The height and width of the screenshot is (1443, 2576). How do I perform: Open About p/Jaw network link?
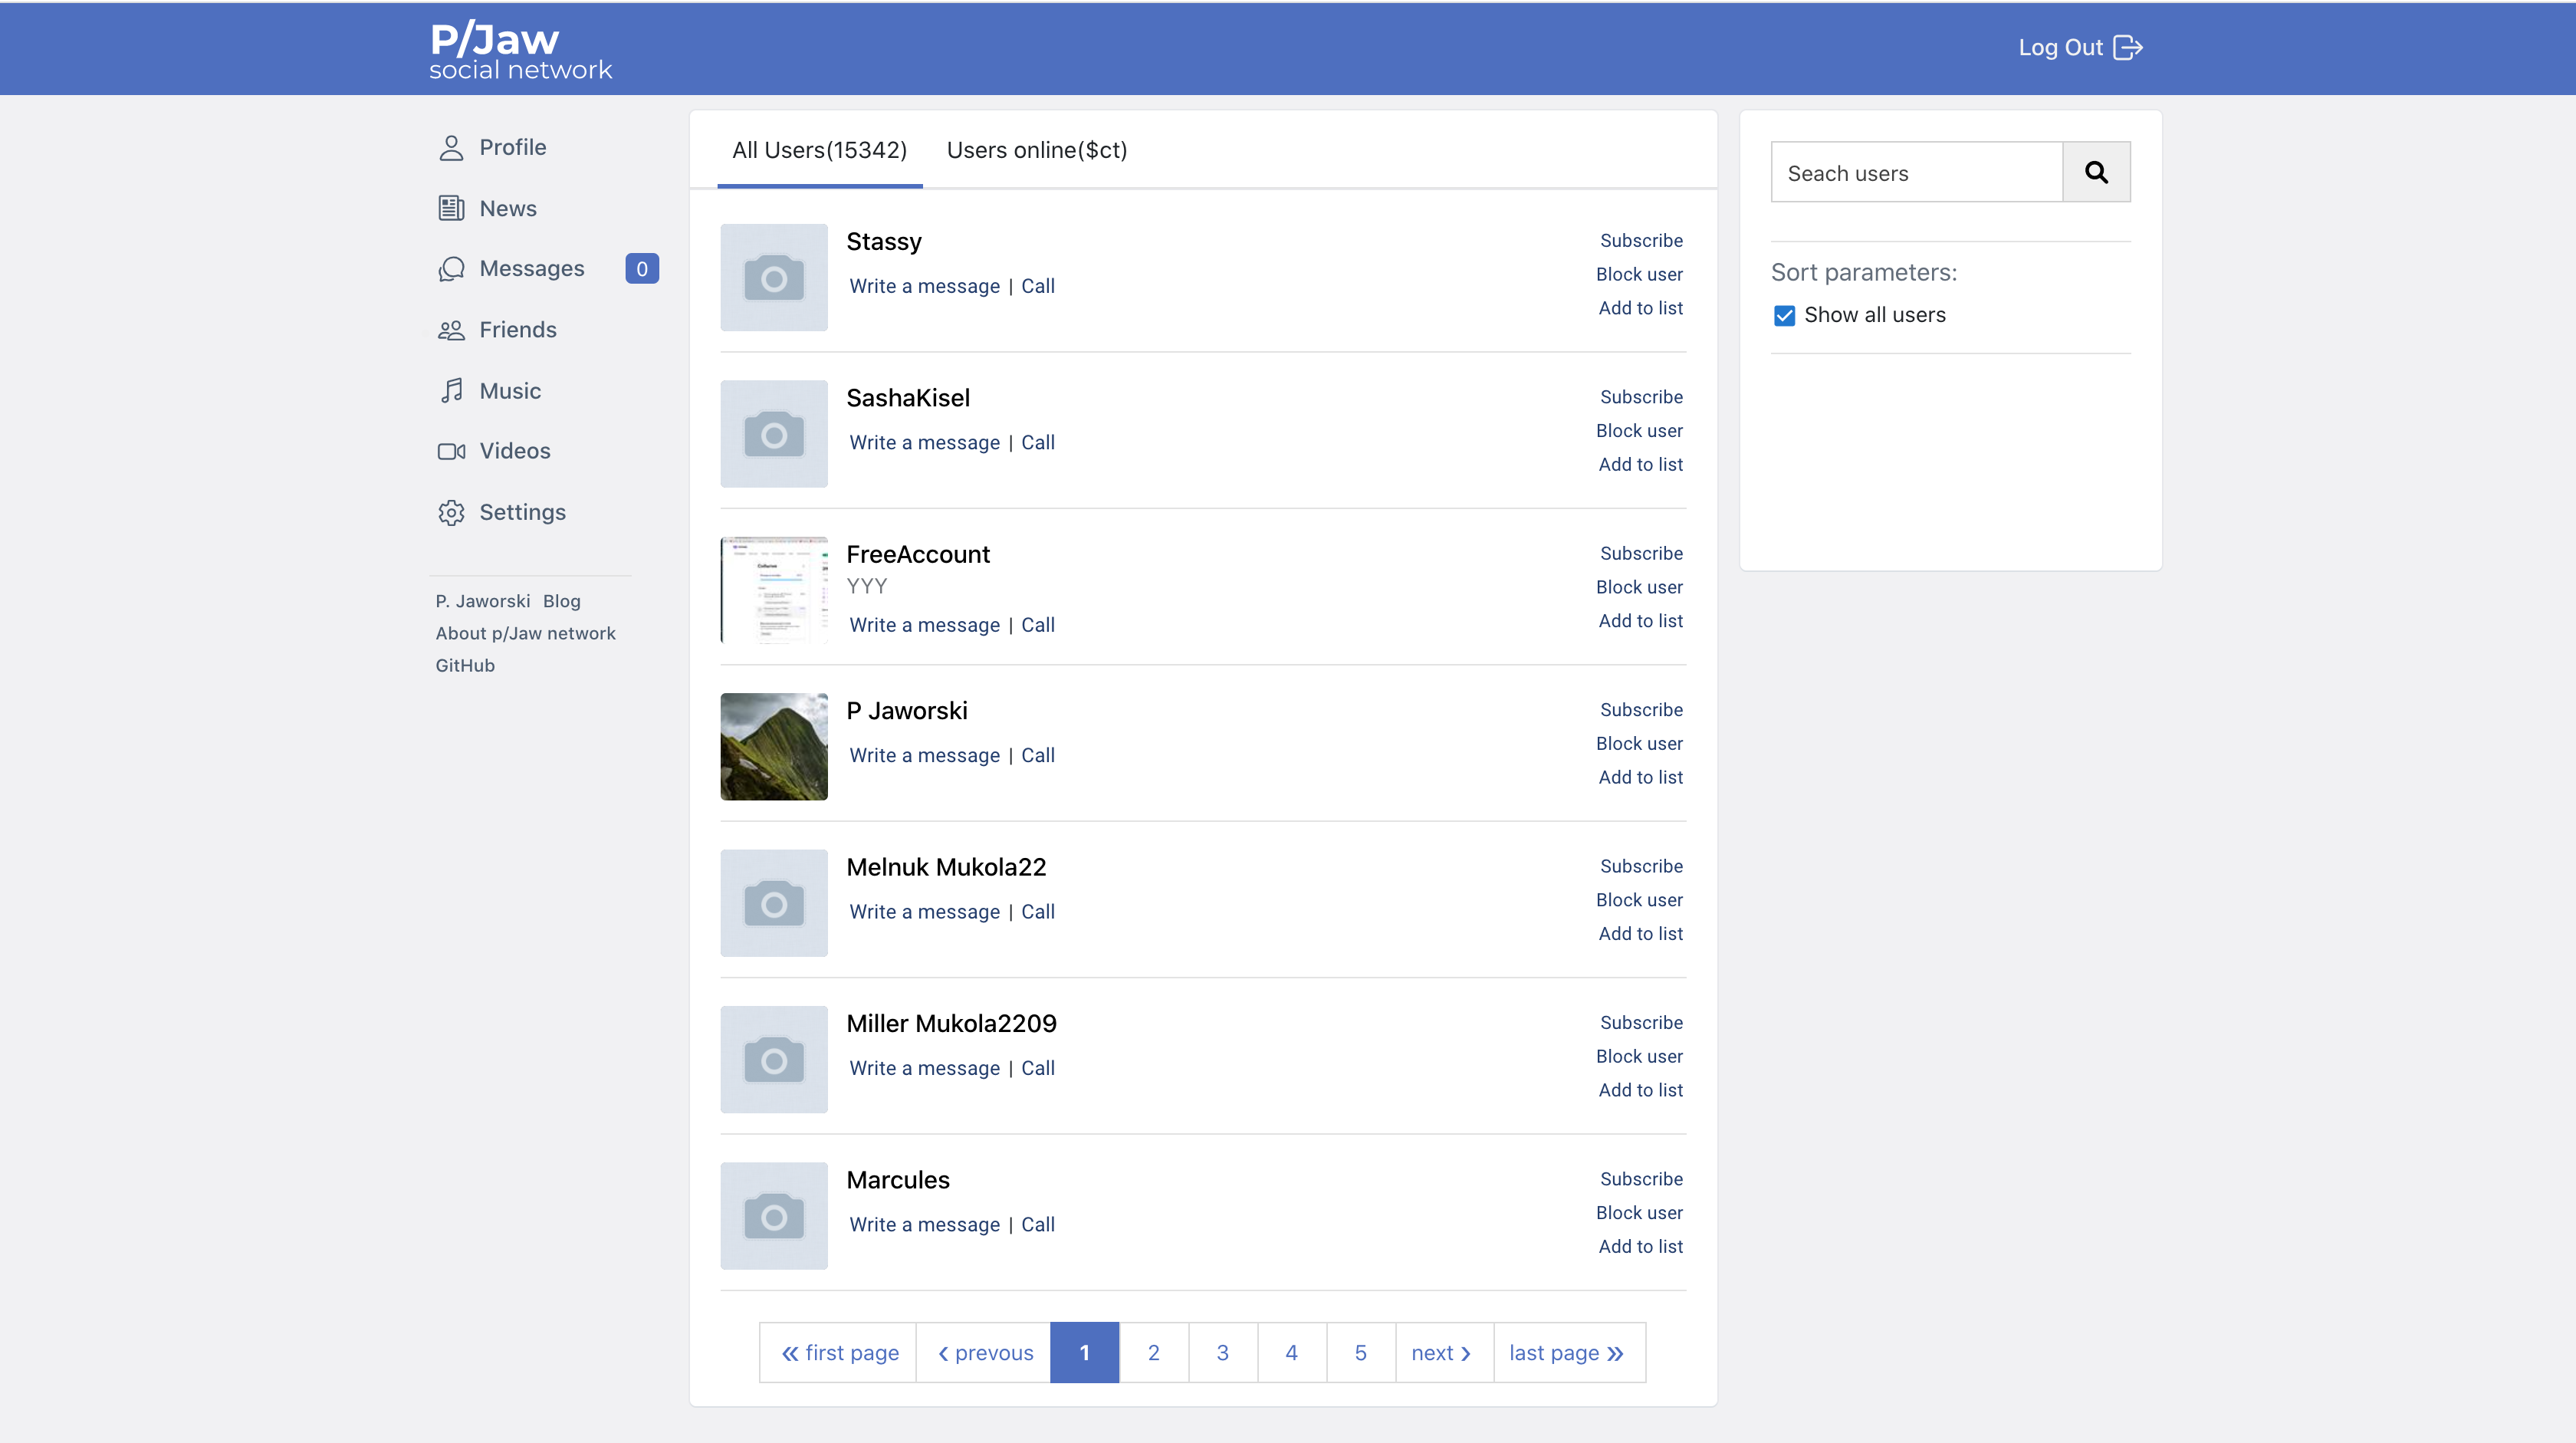525,633
